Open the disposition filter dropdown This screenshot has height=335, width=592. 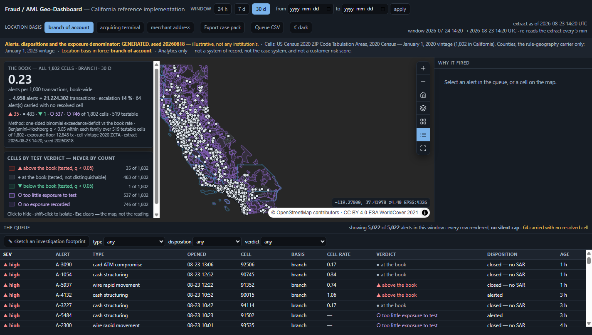(x=217, y=242)
